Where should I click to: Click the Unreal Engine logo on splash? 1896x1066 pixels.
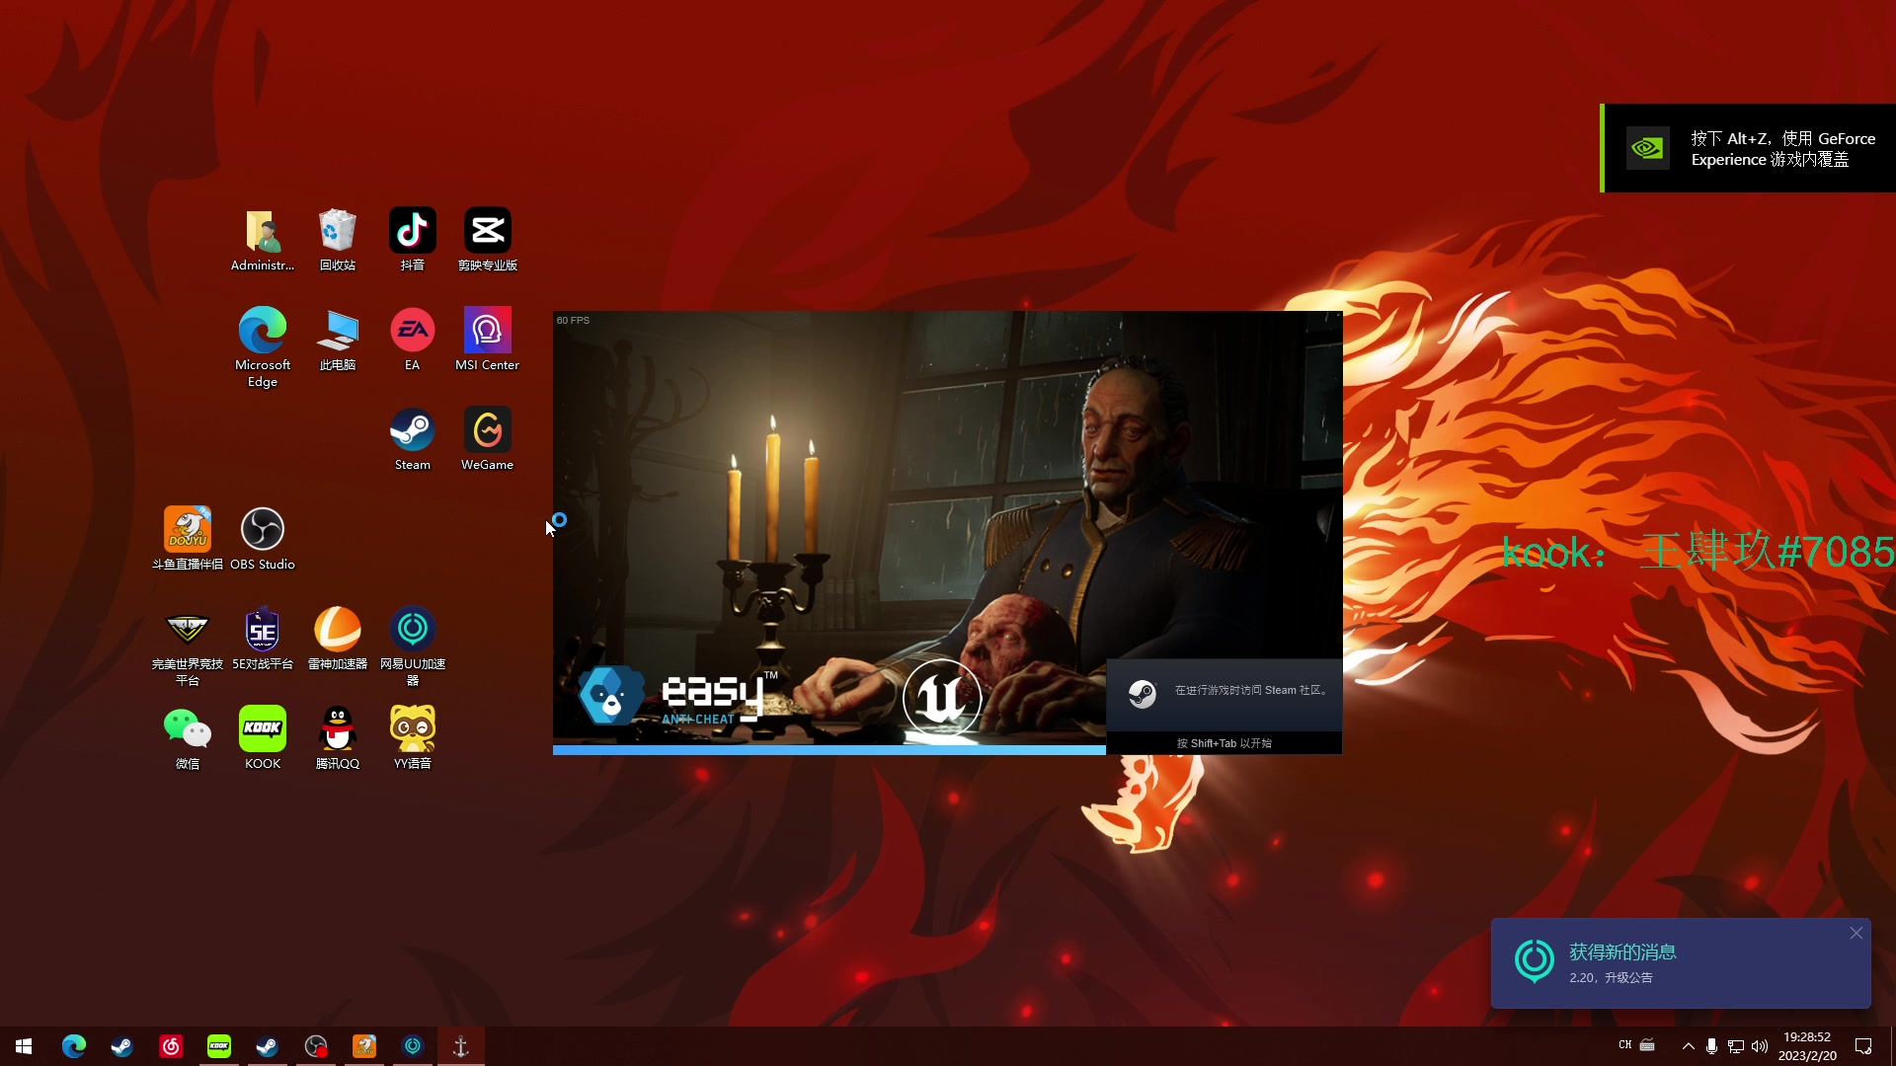pyautogui.click(x=942, y=698)
